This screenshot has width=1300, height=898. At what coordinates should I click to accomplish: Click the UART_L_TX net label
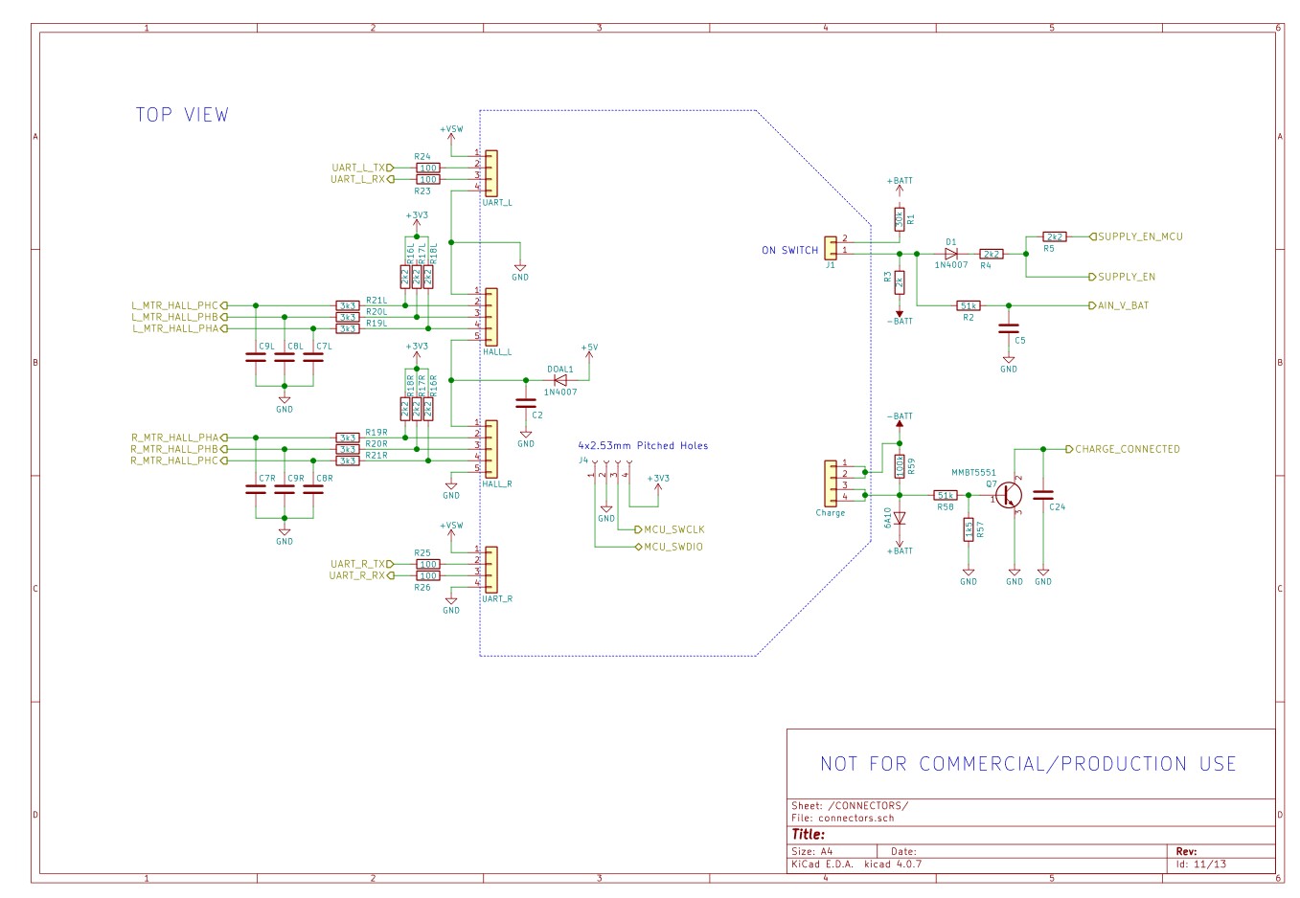click(362, 168)
